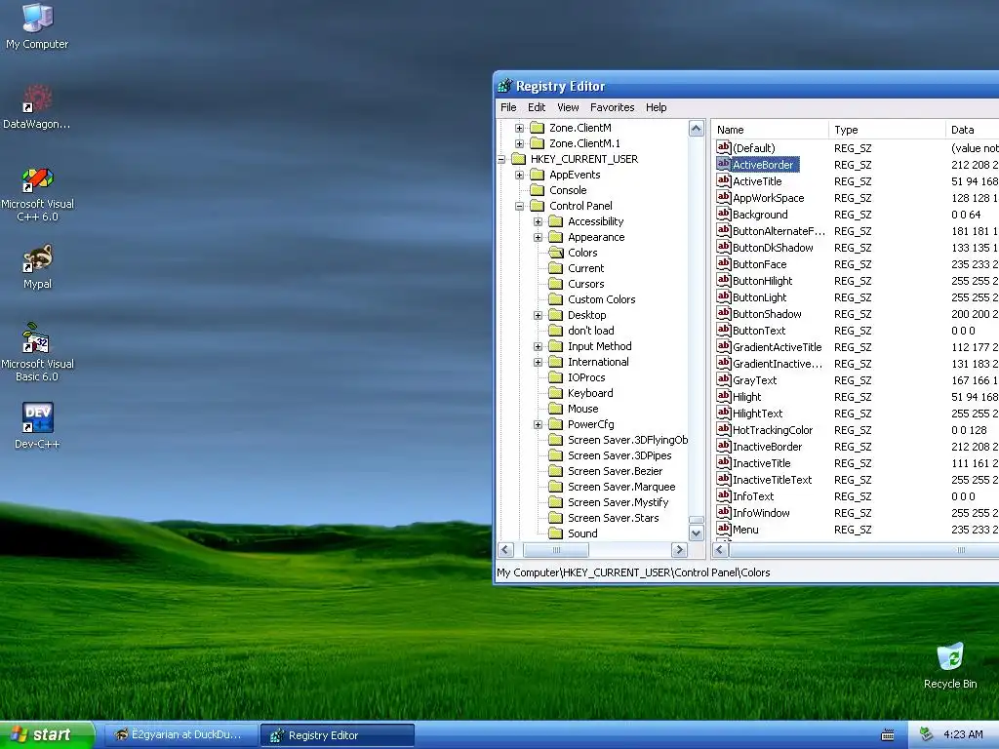
Task: Open the Help menu
Action: point(657,107)
